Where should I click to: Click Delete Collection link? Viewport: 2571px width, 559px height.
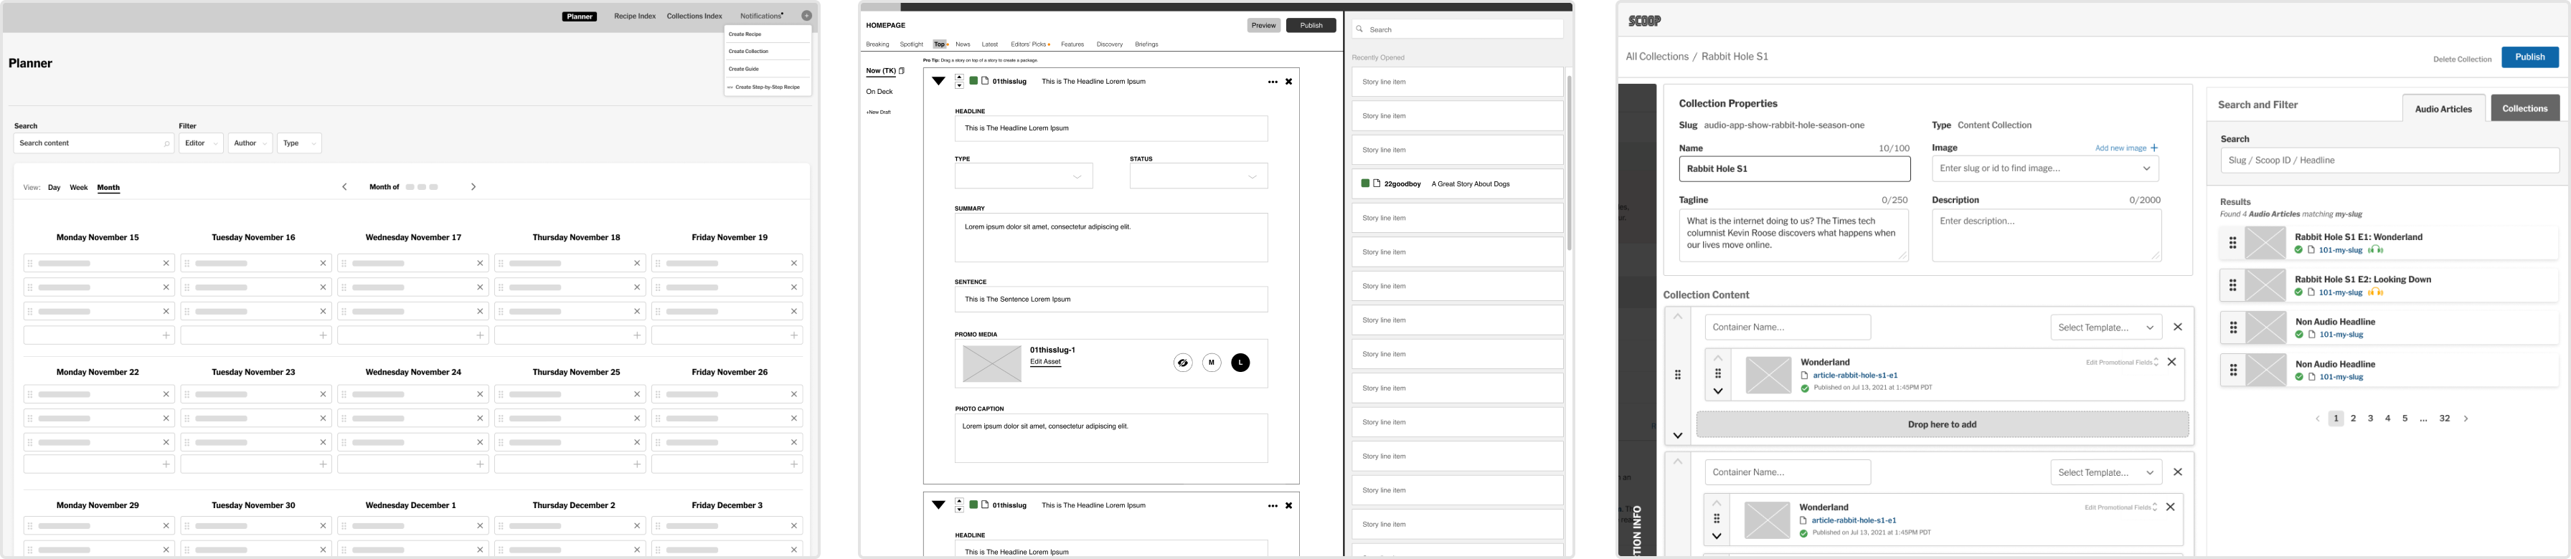(2462, 59)
